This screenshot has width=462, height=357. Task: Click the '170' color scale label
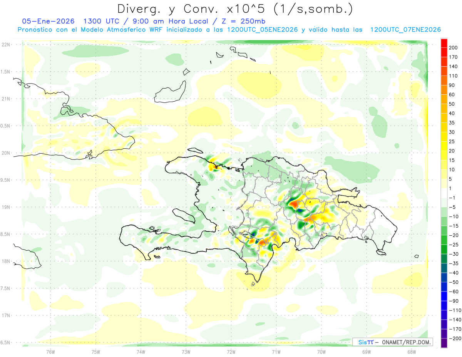[454, 57]
